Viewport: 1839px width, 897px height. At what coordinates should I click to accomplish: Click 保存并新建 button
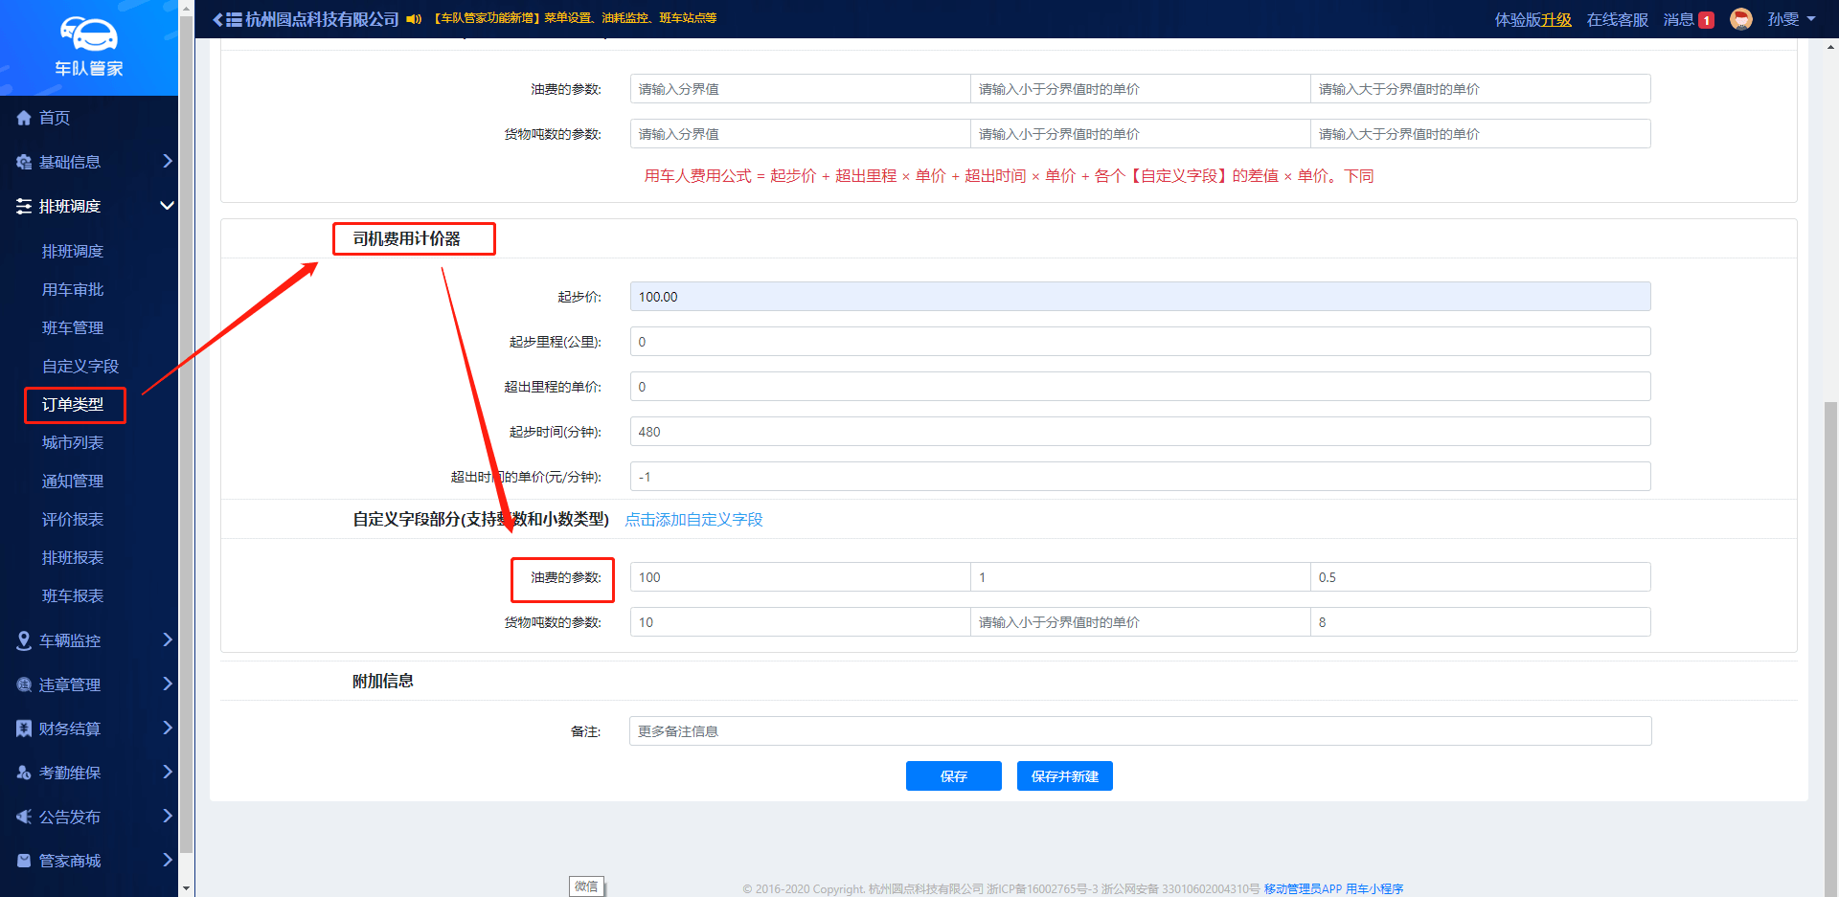pyautogui.click(x=1064, y=776)
